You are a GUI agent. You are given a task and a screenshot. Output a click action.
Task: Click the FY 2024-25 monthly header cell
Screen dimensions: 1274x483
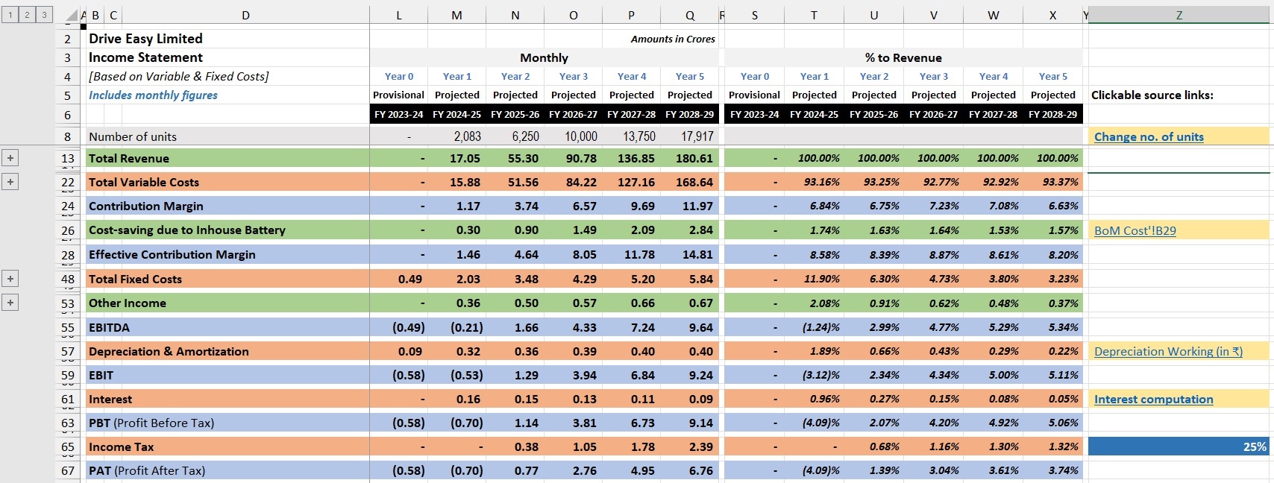456,114
